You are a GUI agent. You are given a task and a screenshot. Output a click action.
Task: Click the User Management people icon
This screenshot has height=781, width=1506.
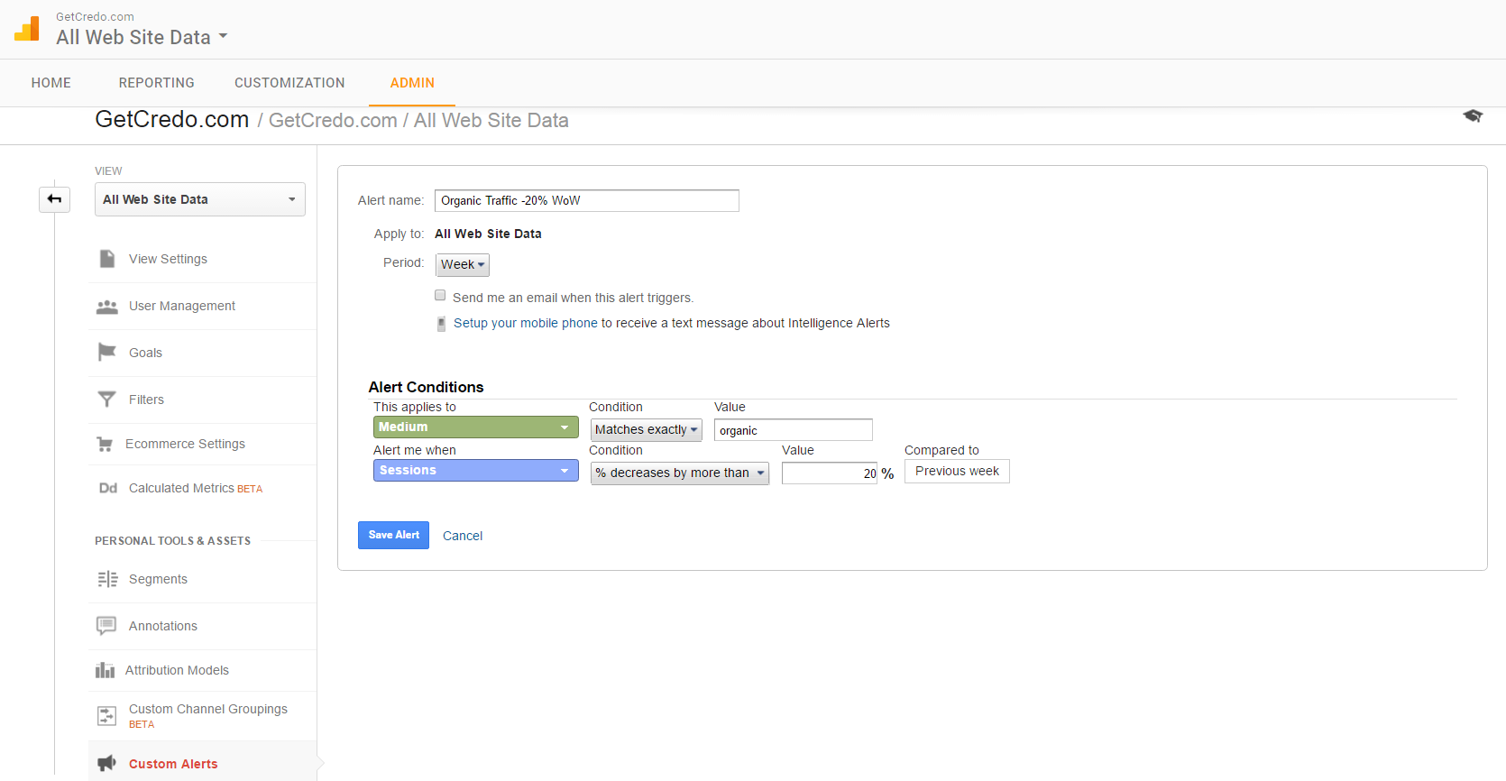click(x=107, y=307)
